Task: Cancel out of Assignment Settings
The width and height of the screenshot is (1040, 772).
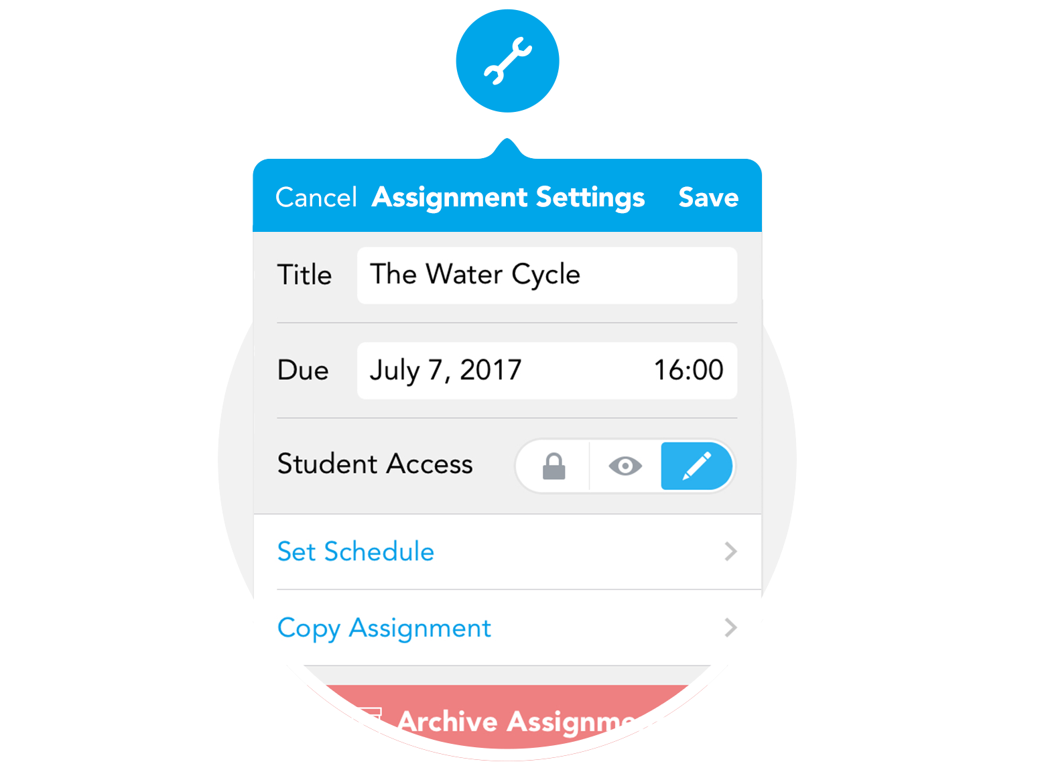Action: click(x=316, y=197)
